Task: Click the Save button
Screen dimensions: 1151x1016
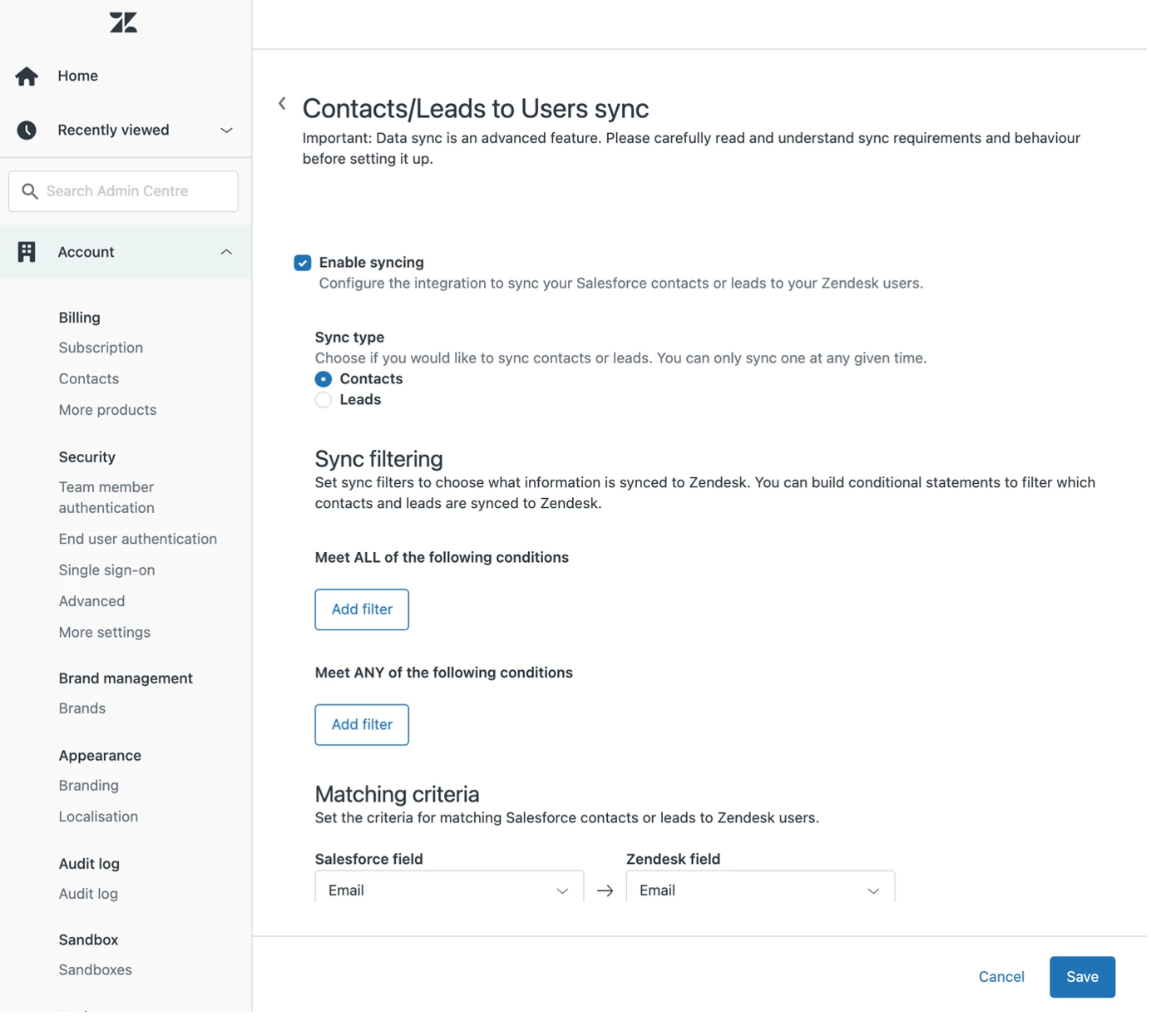Action: (x=1086, y=980)
